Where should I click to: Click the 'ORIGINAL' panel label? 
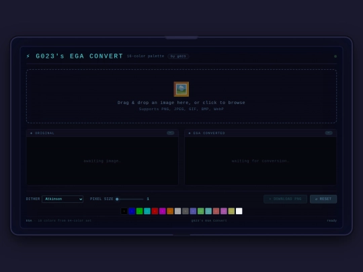click(44, 133)
